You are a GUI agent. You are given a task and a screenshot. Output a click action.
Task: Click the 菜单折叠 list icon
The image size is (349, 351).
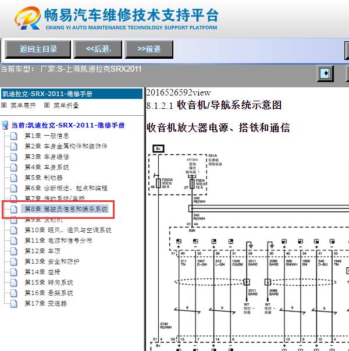click(47, 105)
